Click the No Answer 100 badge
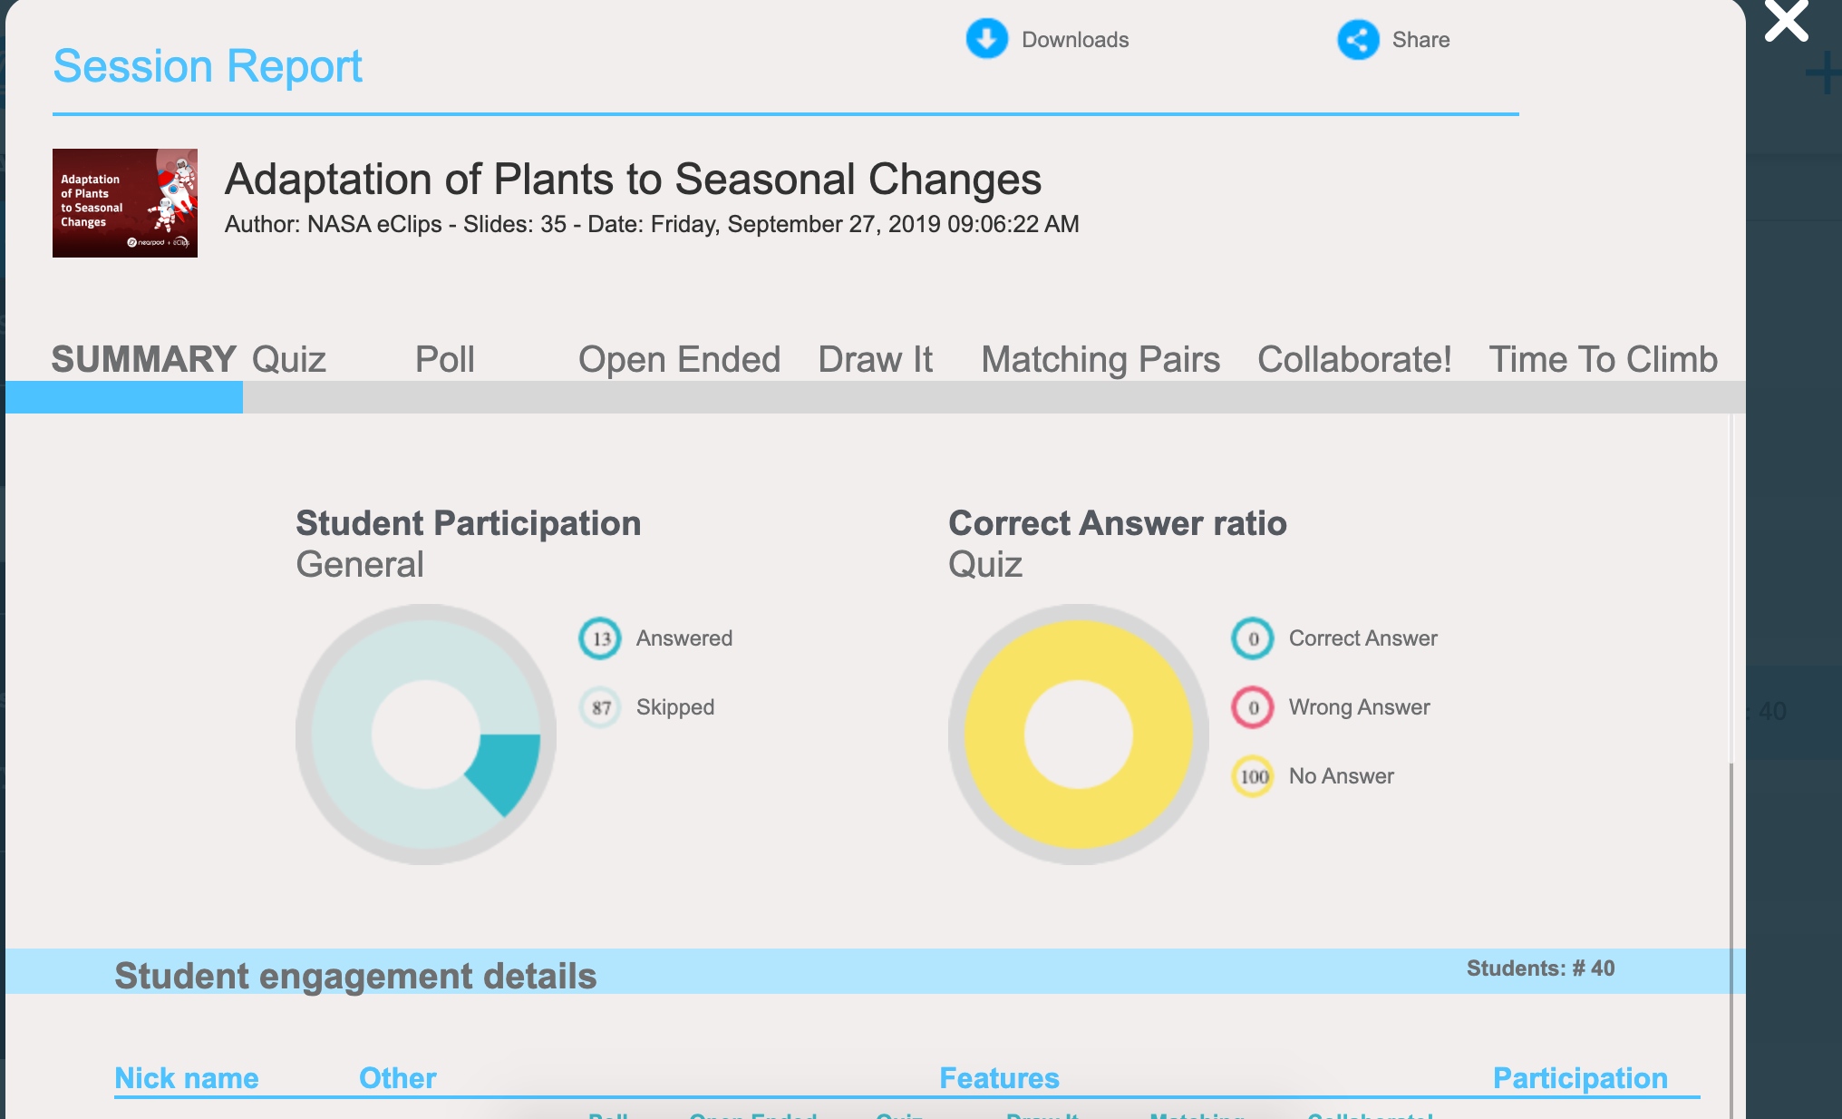 pyautogui.click(x=1253, y=776)
